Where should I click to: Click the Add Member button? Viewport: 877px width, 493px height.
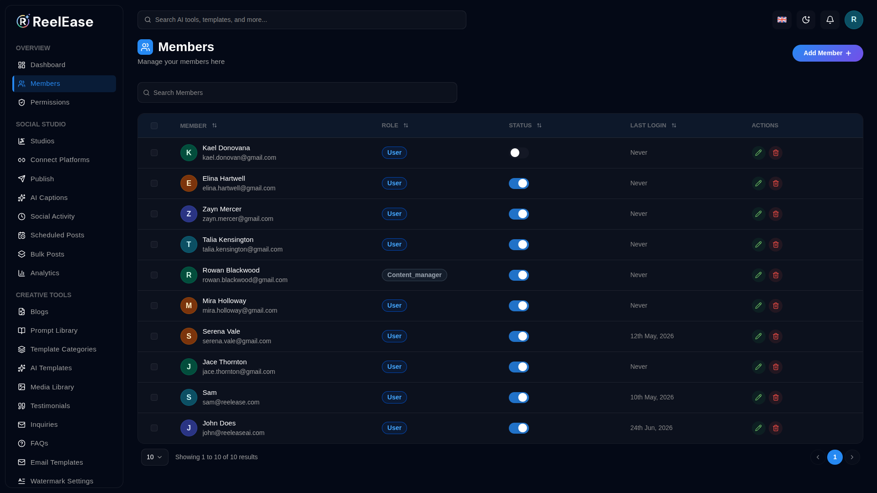click(828, 53)
